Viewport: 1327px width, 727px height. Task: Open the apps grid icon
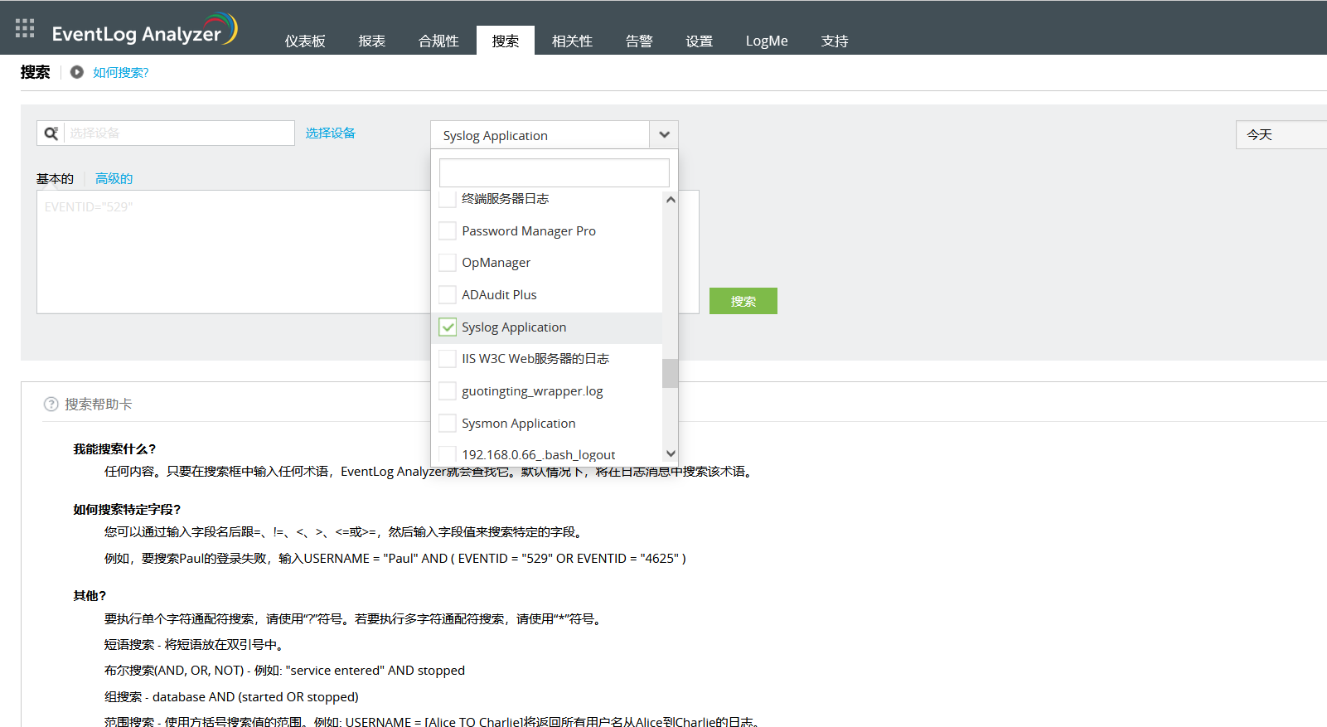coord(25,28)
